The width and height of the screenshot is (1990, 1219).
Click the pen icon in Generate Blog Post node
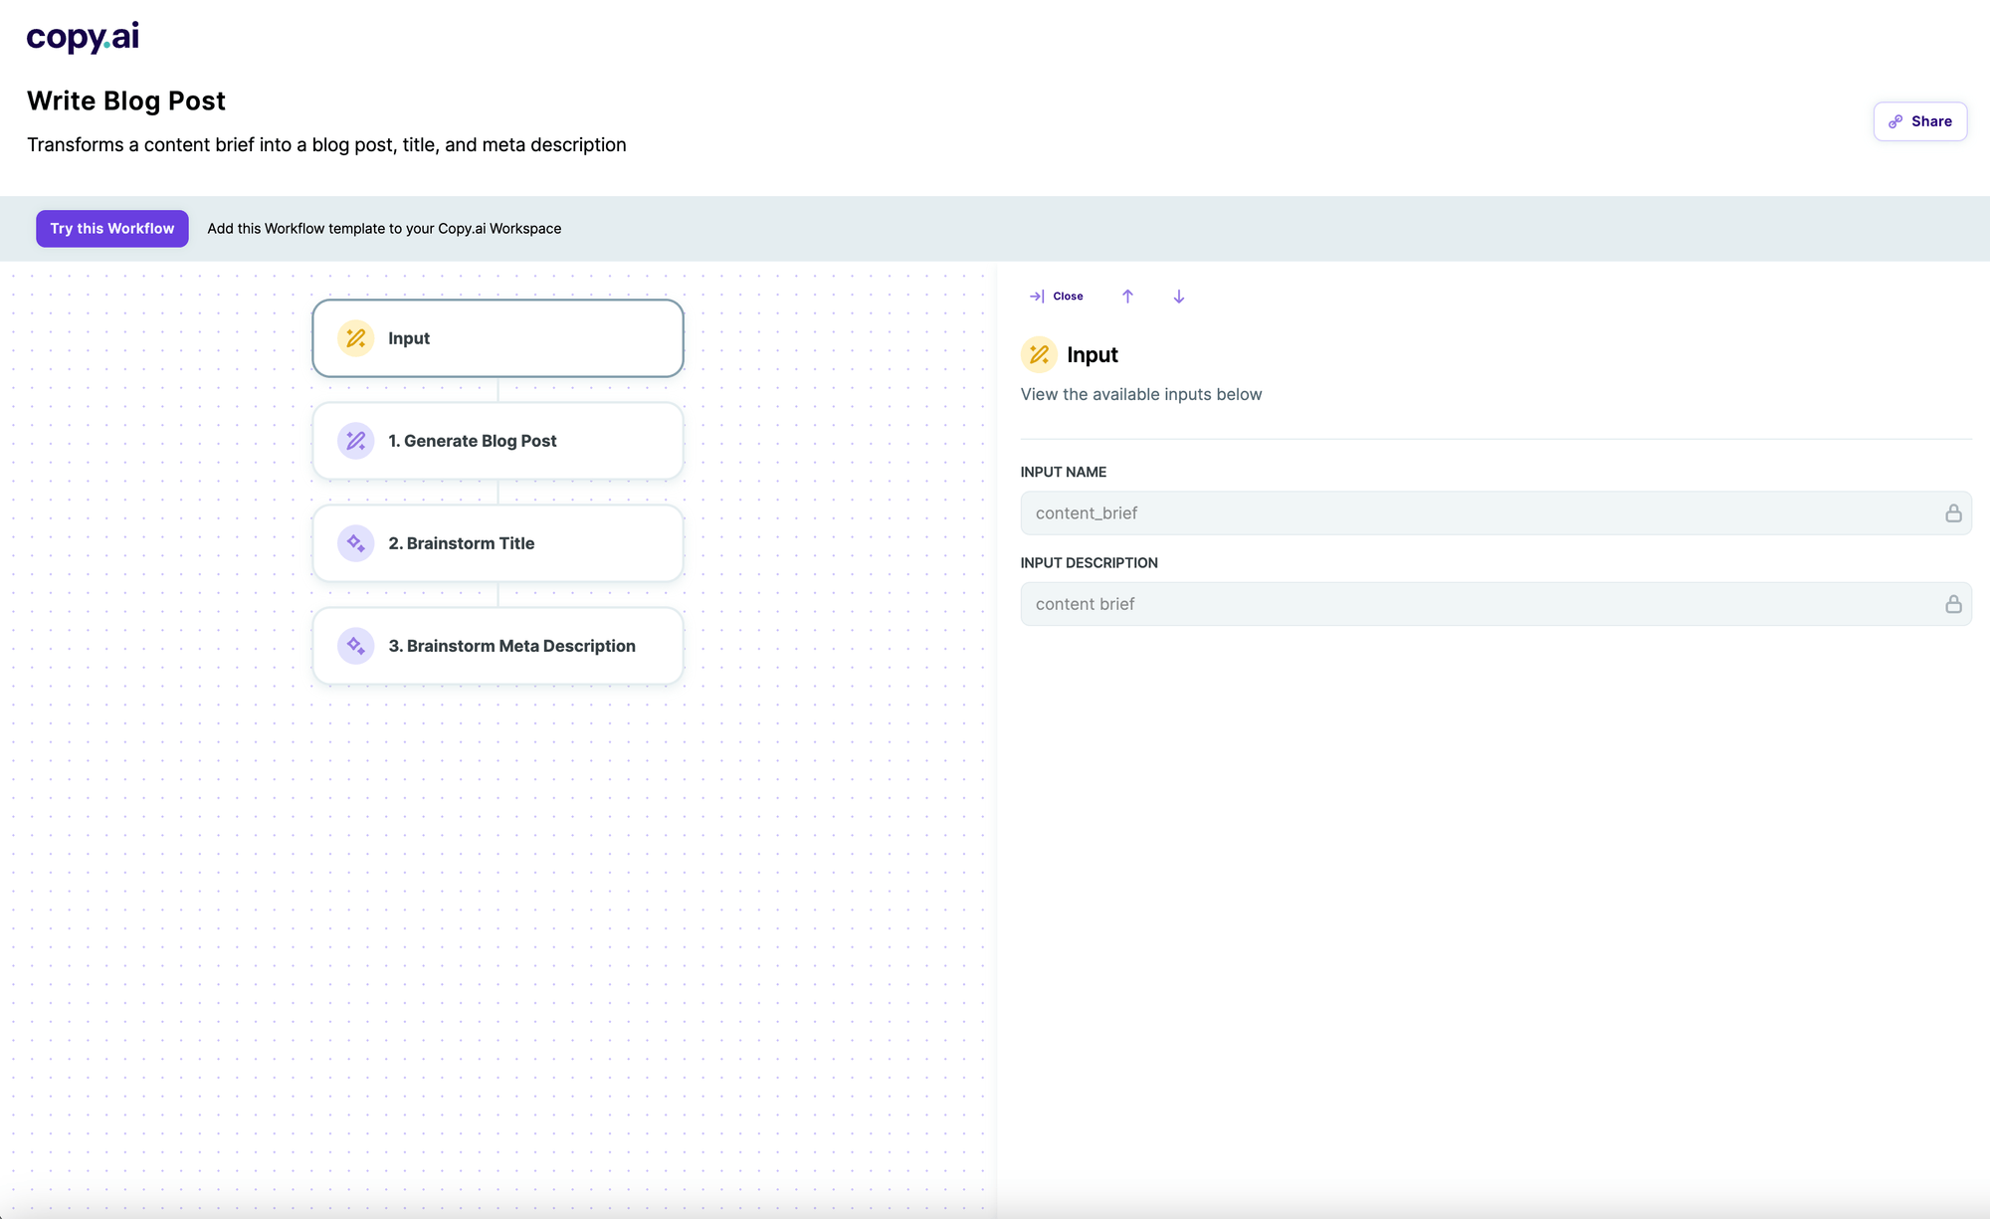pos(355,440)
